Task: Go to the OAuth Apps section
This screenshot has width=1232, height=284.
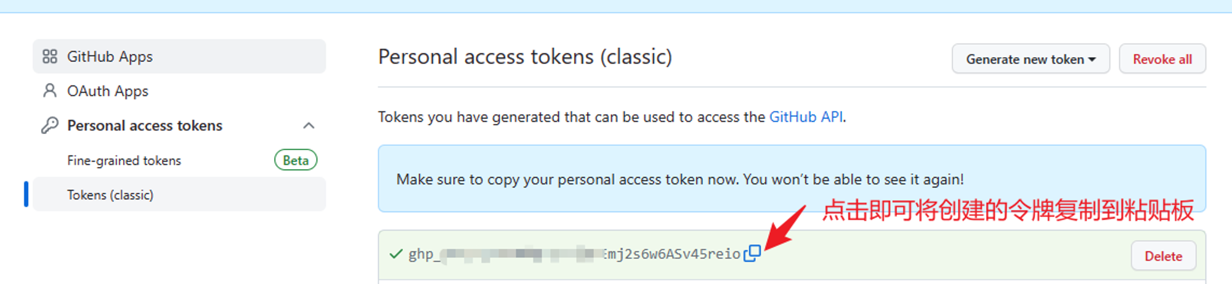Action: (x=108, y=91)
